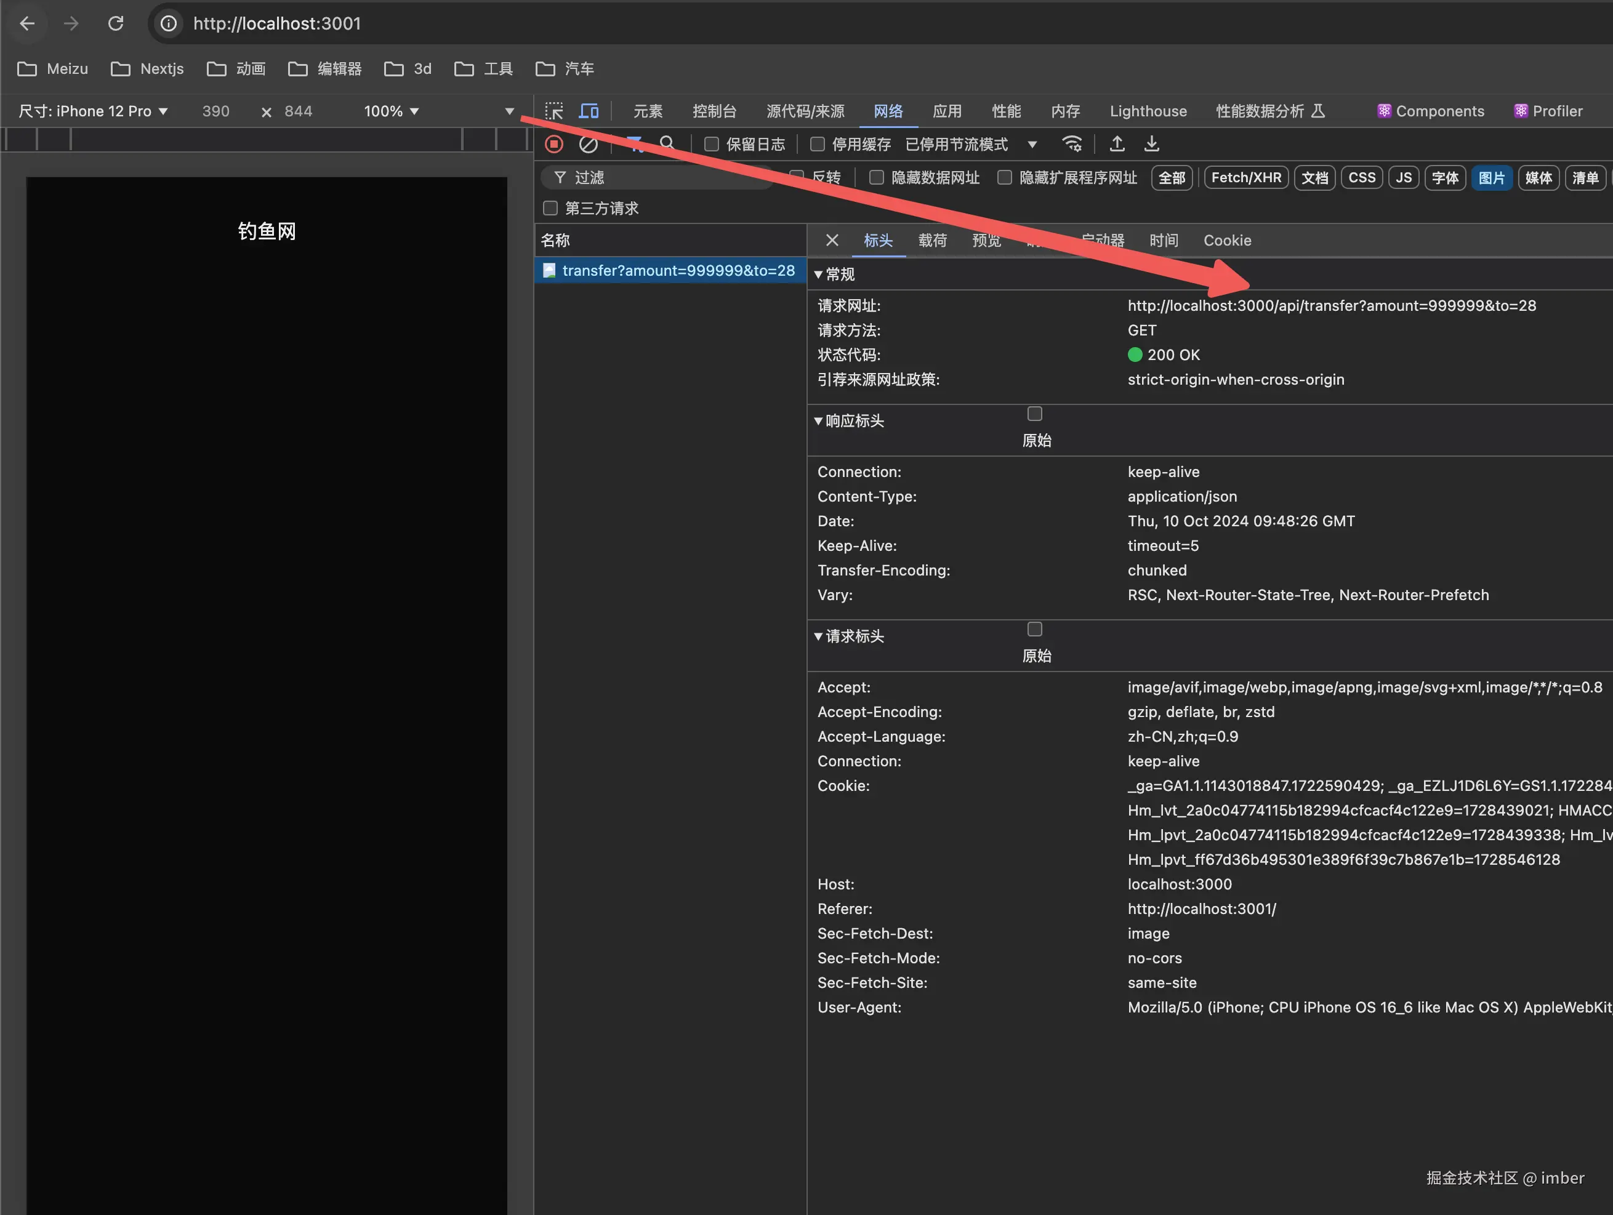This screenshot has width=1613, height=1215.
Task: Reload the page with browser refresh icon
Action: pyautogui.click(x=115, y=23)
